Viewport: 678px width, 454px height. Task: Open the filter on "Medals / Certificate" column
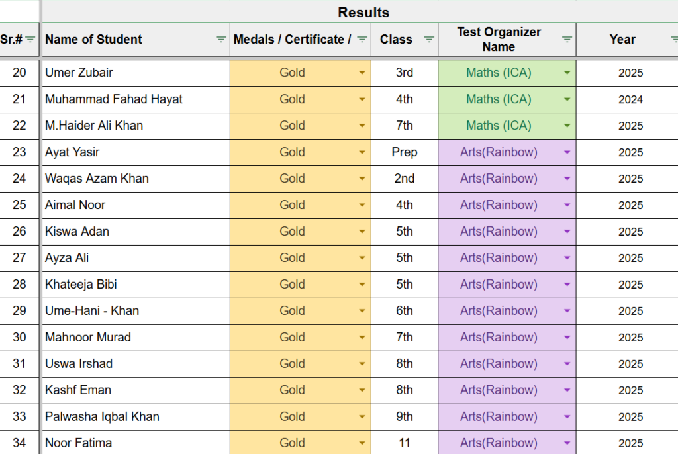(x=362, y=40)
